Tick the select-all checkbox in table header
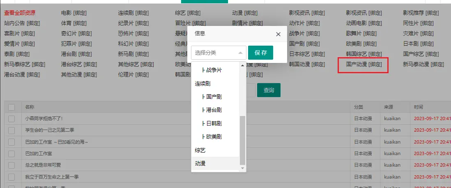The width and height of the screenshot is (451, 188). [12, 107]
